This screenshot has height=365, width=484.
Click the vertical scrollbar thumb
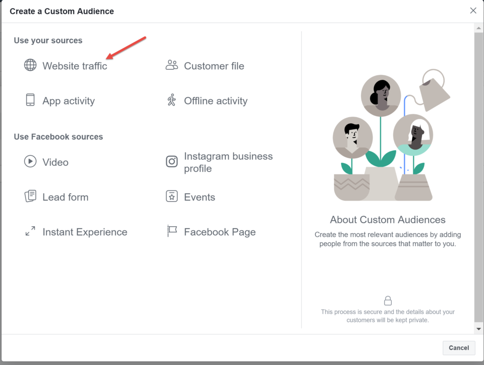[x=478, y=177]
